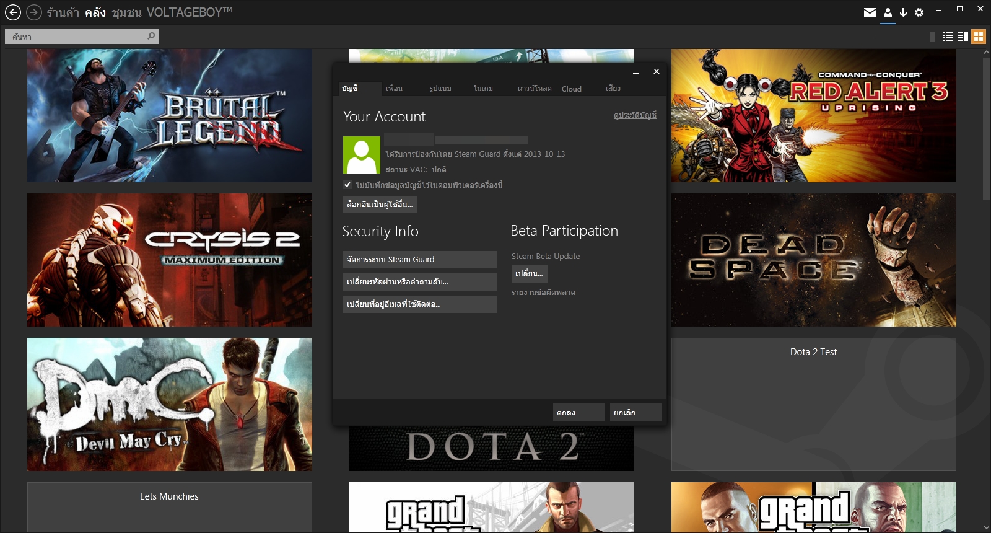Switch library to detail view icon
Image resolution: width=991 pixels, height=533 pixels.
click(963, 37)
